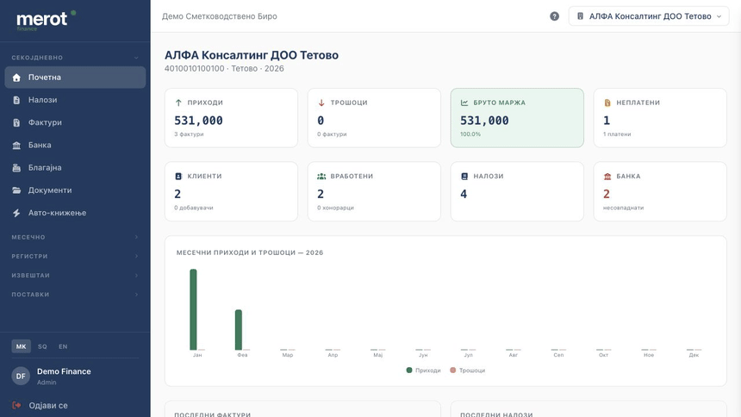
Task: Open the Клиенти count card
Action: [x=231, y=191]
